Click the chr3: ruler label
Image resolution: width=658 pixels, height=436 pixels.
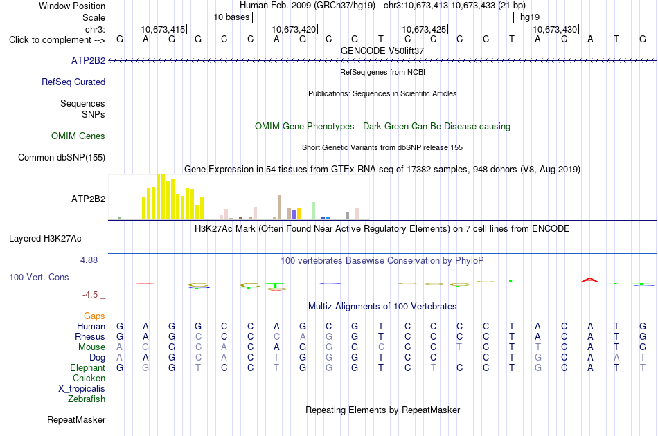(96, 29)
